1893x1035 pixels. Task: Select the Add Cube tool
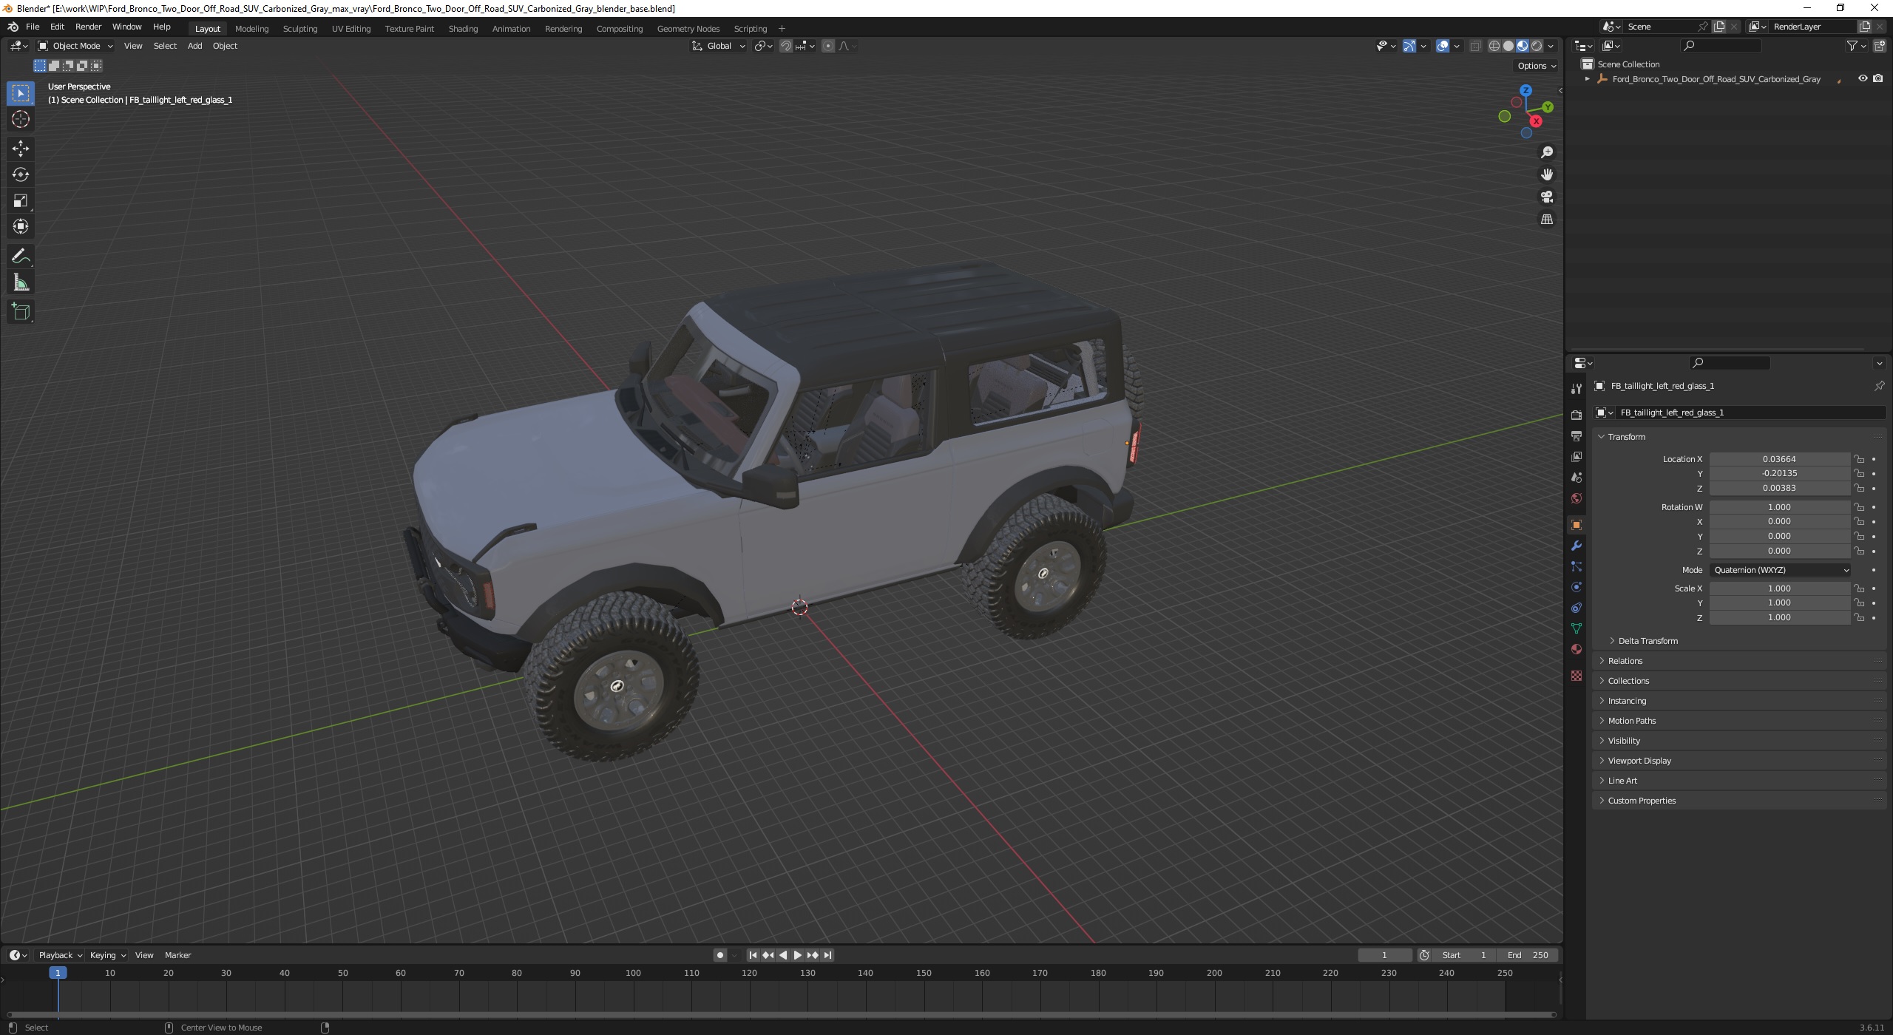tap(21, 312)
